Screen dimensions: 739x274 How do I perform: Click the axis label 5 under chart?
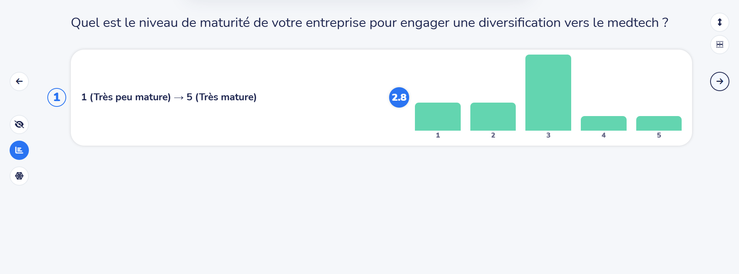click(x=659, y=135)
